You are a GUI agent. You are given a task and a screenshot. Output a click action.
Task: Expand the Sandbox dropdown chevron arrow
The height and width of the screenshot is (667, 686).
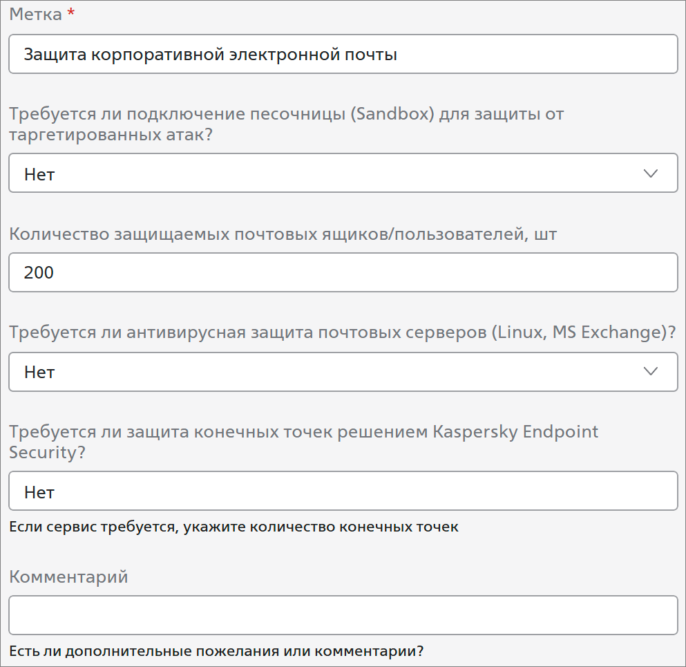coord(651,173)
